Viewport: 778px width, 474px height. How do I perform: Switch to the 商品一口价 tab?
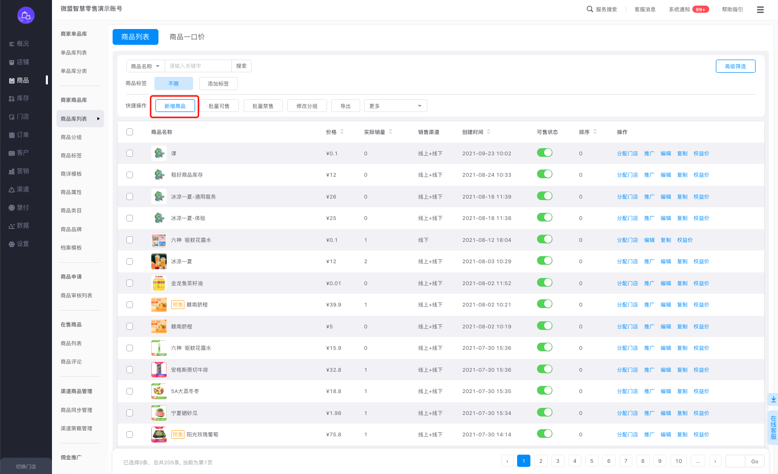[187, 37]
